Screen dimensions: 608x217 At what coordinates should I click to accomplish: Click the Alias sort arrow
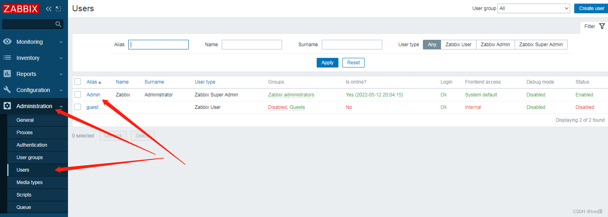(x=100, y=82)
